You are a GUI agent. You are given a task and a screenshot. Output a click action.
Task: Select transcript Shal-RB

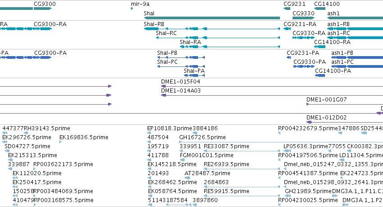point(212,29)
